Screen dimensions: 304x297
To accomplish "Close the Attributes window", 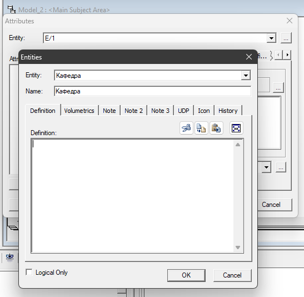I will [x=290, y=21].
